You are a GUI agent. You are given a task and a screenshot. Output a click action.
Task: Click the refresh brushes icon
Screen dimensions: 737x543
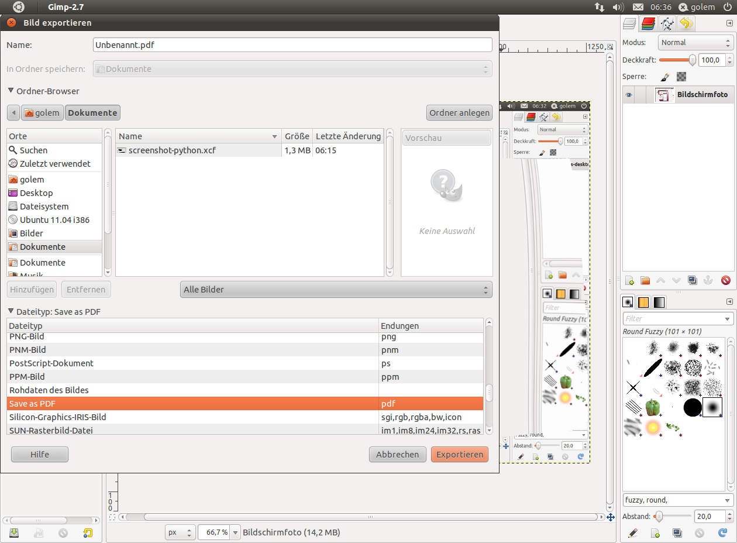[722, 533]
